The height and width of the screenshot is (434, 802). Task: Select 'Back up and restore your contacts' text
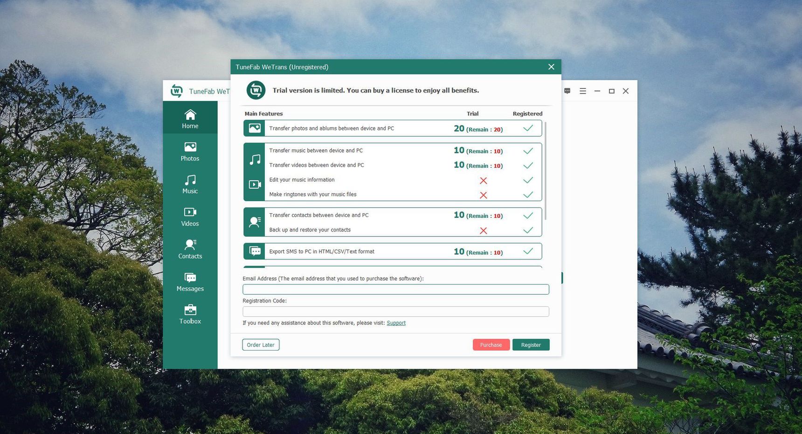coord(310,230)
